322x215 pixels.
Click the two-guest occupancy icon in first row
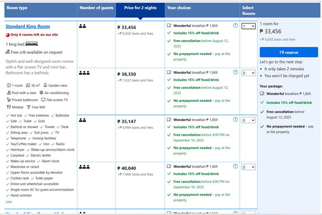(x=82, y=26)
